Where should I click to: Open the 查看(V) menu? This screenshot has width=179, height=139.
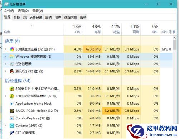[x=38, y=11]
